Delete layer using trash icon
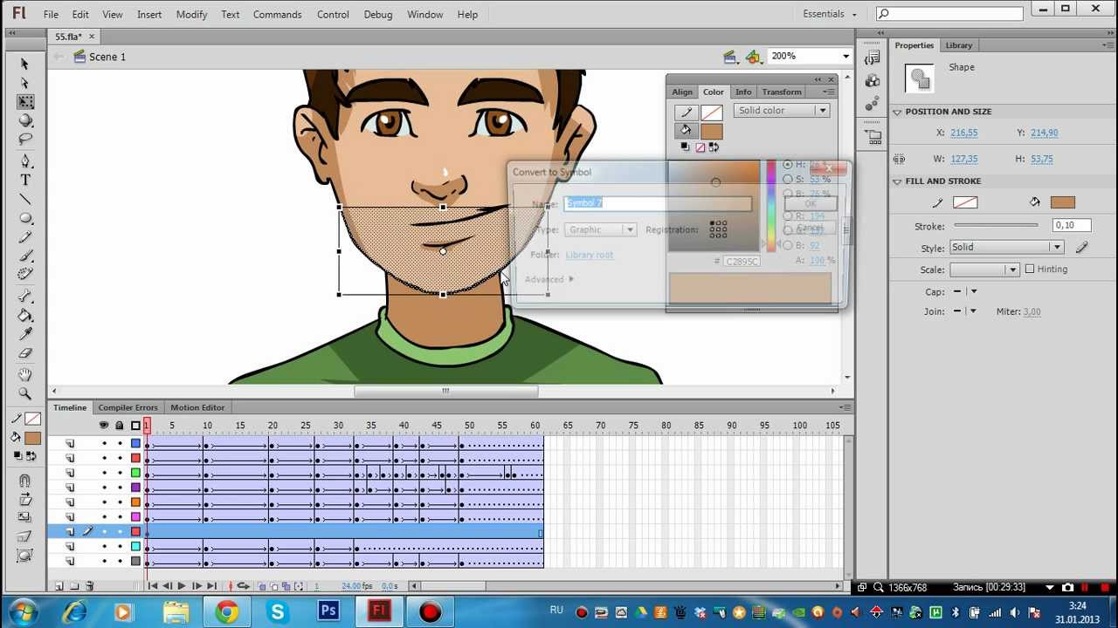Image resolution: width=1118 pixels, height=628 pixels. pyautogui.click(x=89, y=586)
